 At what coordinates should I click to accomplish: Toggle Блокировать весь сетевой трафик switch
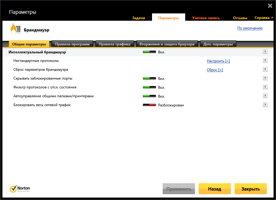(149, 105)
